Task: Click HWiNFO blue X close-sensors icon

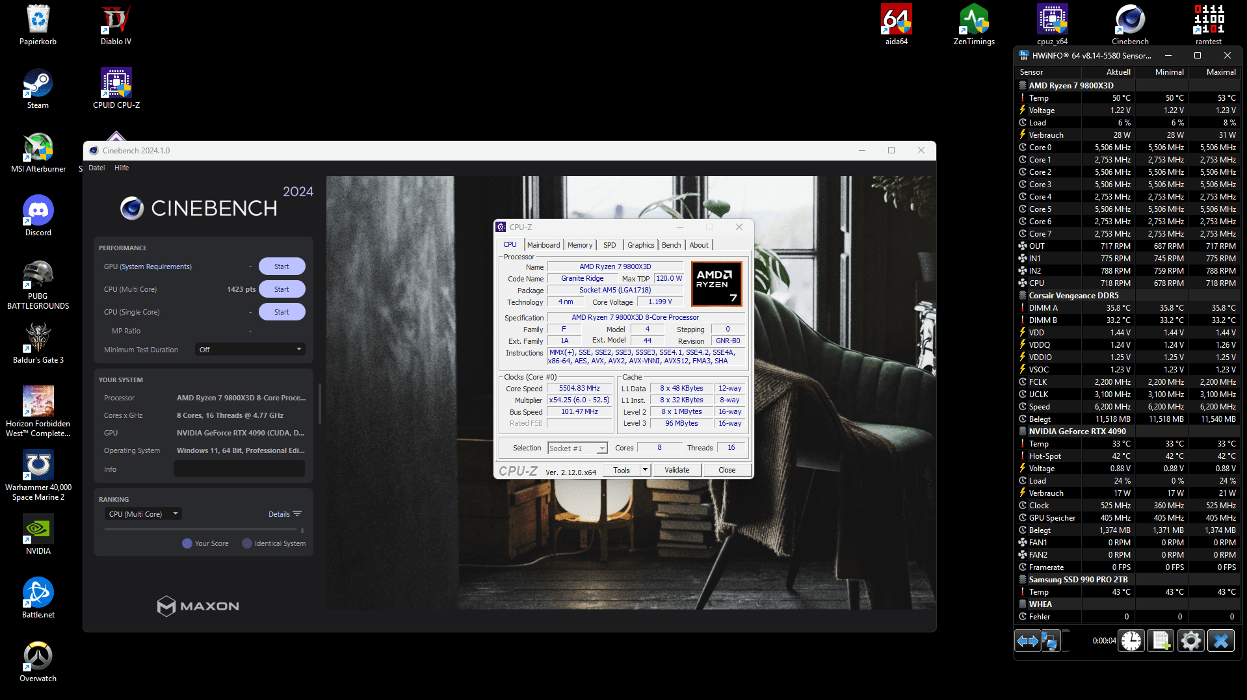Action: [x=1221, y=642]
